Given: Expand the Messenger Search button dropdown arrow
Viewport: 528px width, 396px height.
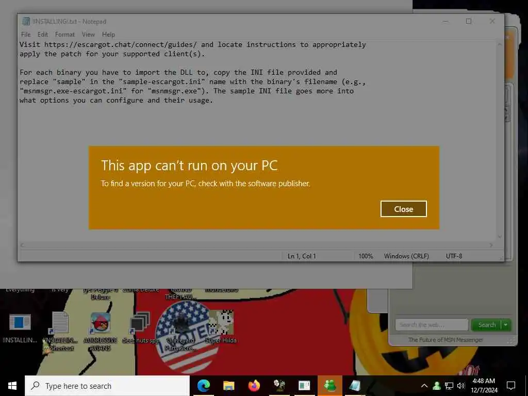Looking at the screenshot, I should point(506,325).
